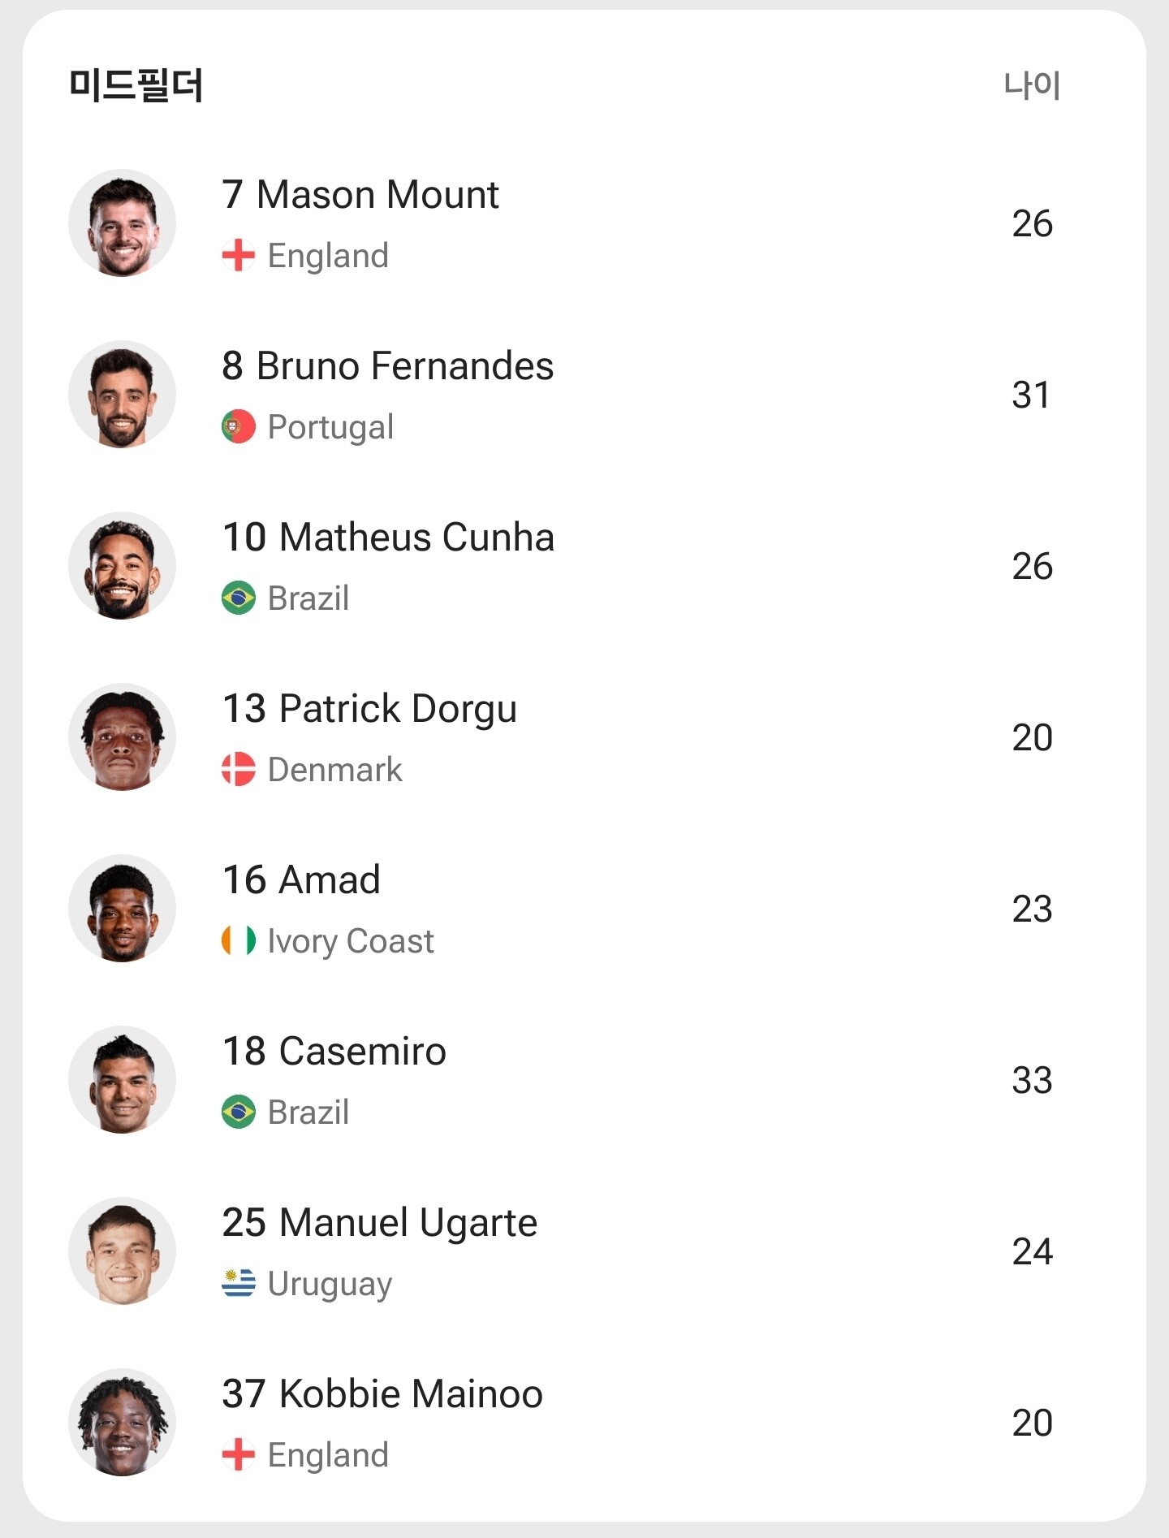Click the 나이 column header

pyautogui.click(x=1032, y=84)
